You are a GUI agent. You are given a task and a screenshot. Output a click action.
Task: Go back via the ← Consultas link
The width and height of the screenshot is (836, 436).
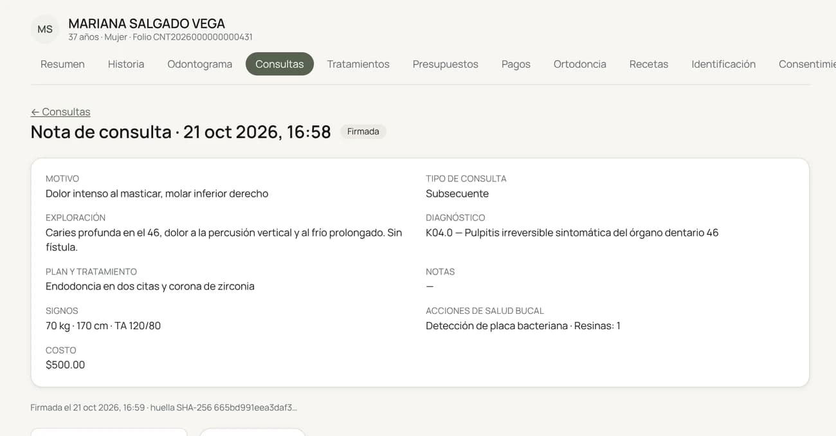60,112
